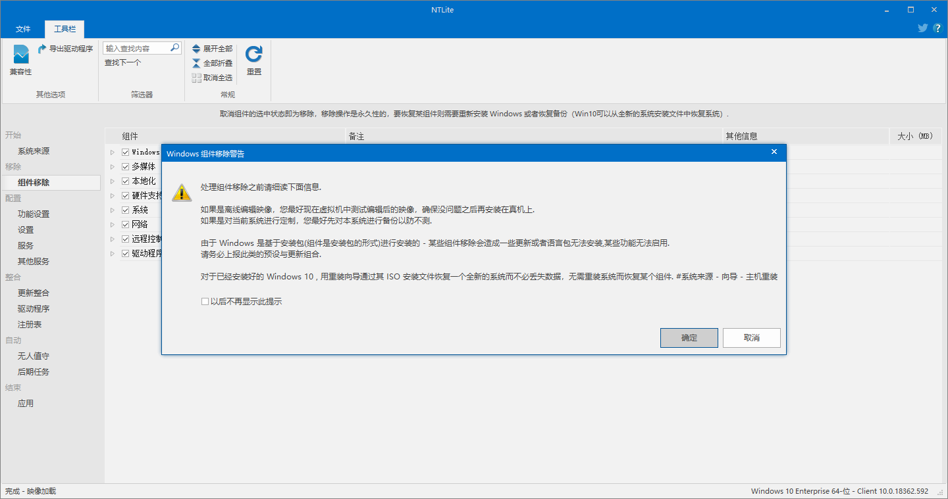Click 查找下一个 find next link
Viewport: 948px width, 499px height.
(123, 63)
